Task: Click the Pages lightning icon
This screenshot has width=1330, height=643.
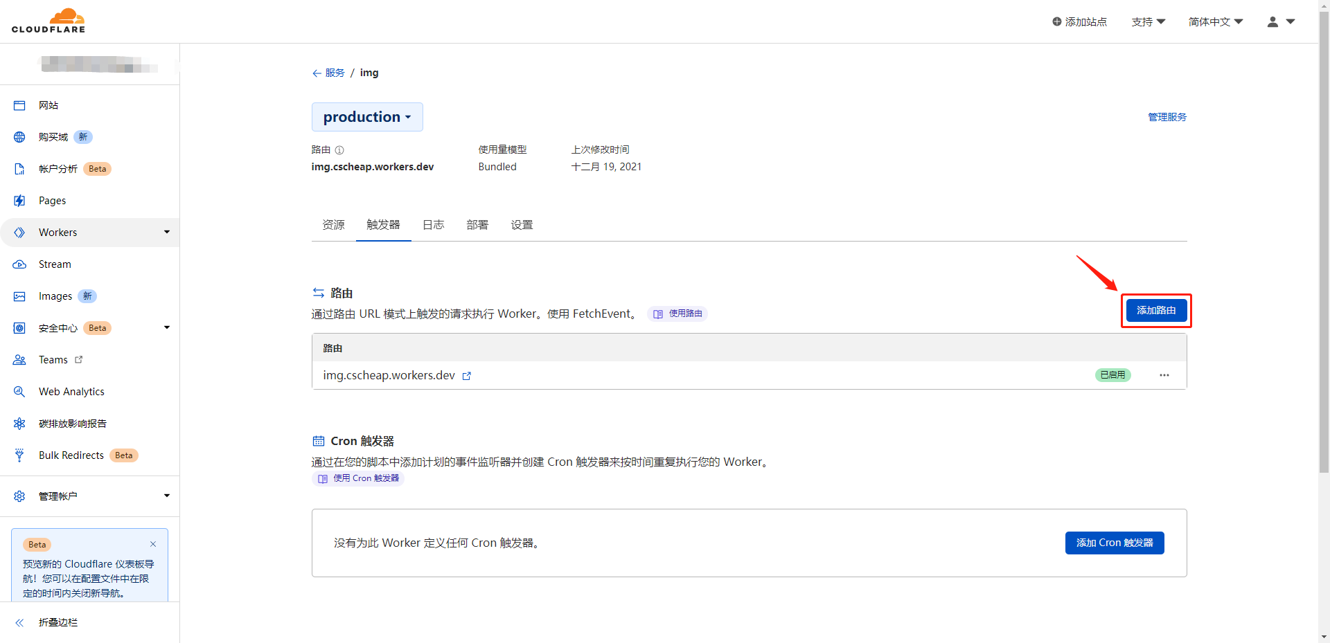Action: [19, 201]
